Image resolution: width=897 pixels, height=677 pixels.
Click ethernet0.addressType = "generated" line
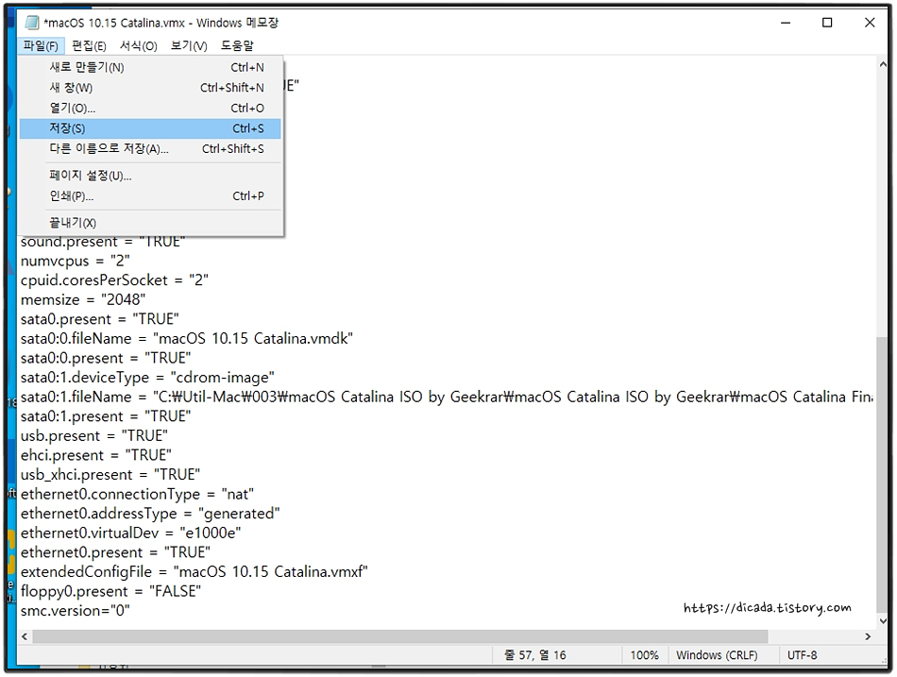coord(150,514)
